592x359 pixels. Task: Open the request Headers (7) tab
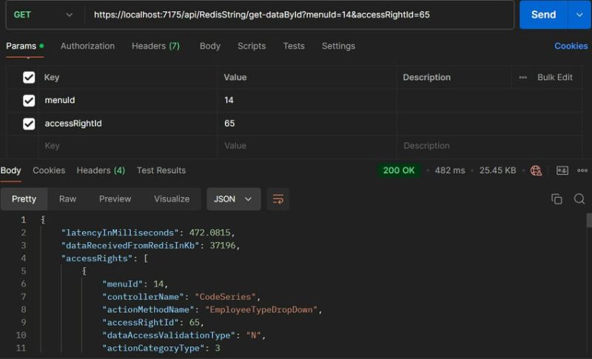pyautogui.click(x=155, y=46)
